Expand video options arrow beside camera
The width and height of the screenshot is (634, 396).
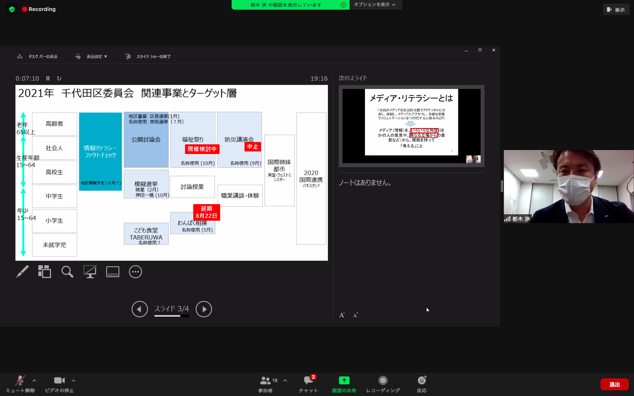pos(74,381)
